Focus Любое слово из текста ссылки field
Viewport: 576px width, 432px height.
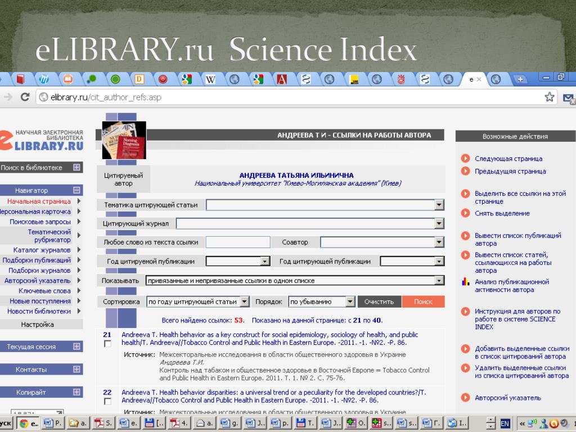click(x=238, y=242)
